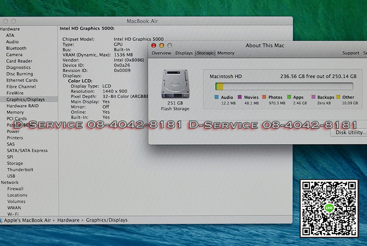Select Audio in the Hardware sidebar

[x=12, y=42]
